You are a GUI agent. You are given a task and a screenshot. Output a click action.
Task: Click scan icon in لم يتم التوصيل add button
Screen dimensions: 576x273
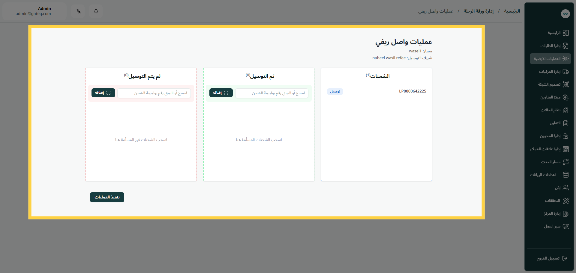point(109,93)
